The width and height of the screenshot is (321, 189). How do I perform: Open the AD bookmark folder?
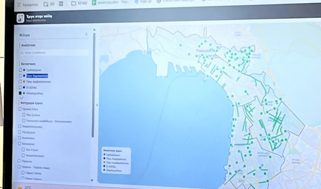[x=49, y=4]
